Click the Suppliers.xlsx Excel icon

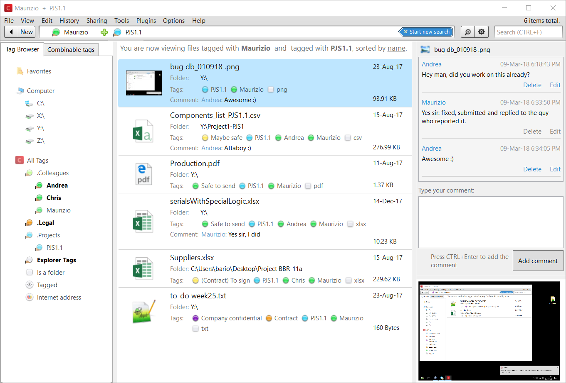[142, 268]
